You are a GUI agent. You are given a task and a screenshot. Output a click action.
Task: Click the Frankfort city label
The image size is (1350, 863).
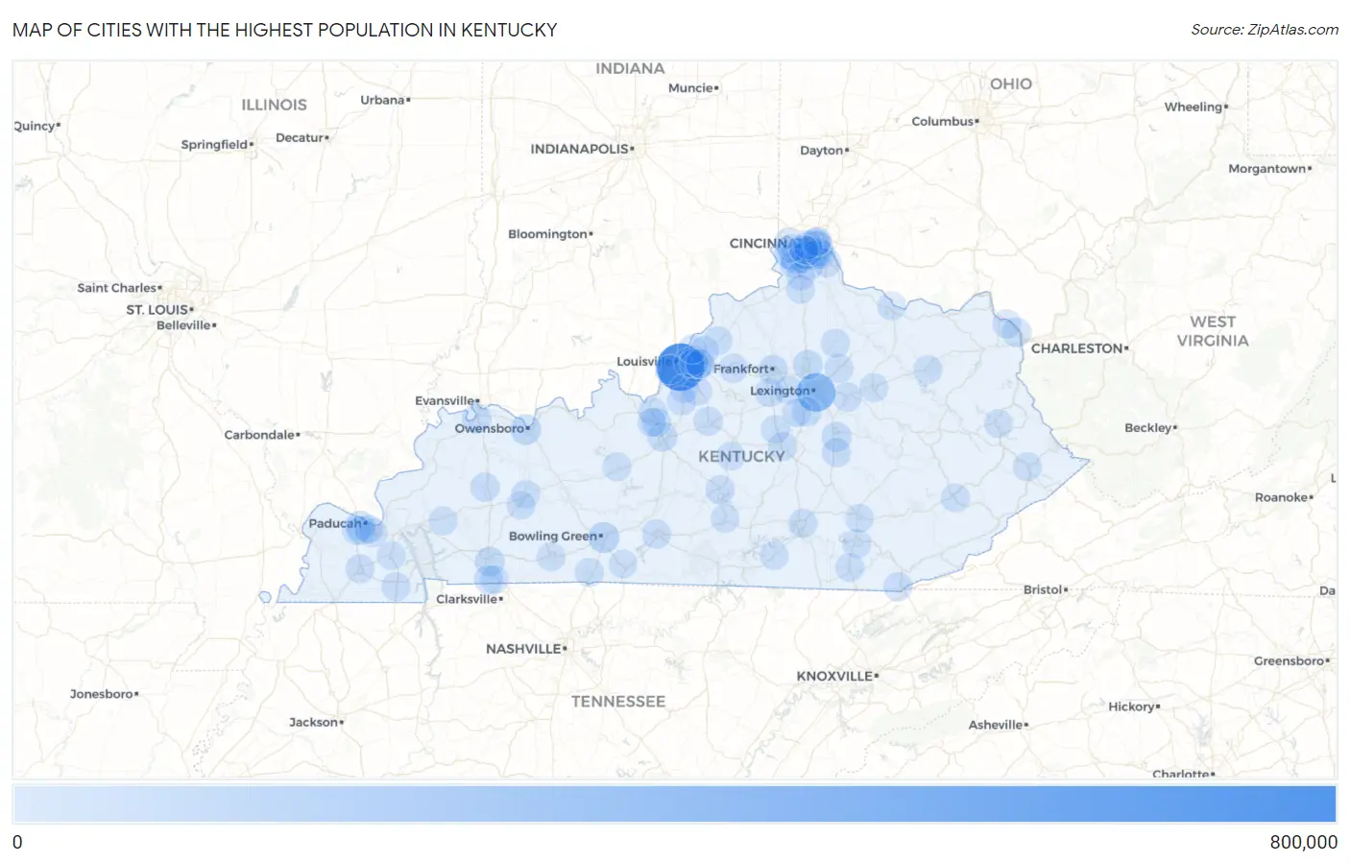pos(741,369)
